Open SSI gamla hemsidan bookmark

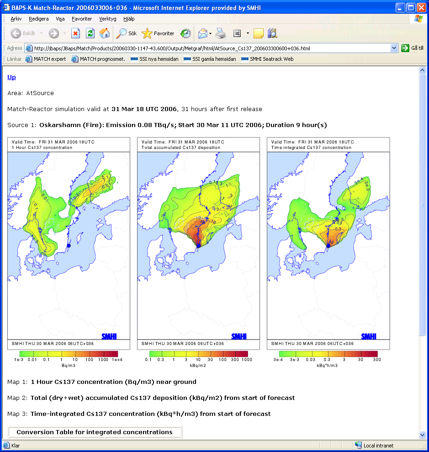210,59
